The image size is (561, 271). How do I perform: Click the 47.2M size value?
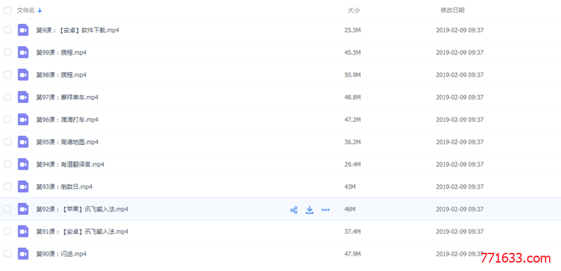point(353,120)
